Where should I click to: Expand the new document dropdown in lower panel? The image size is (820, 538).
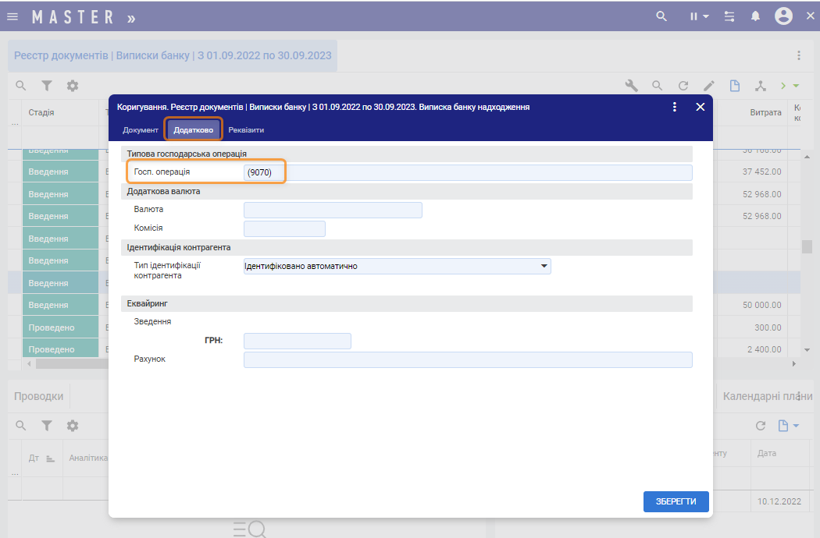tap(789, 426)
